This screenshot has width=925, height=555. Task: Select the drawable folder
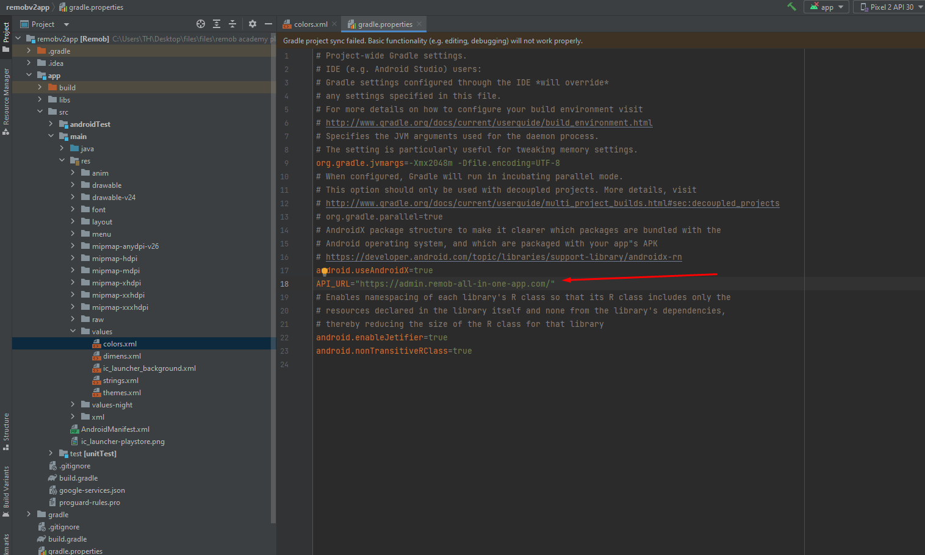107,185
